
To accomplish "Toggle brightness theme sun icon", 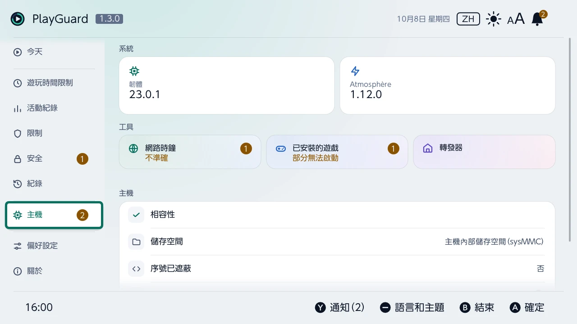I will [494, 19].
